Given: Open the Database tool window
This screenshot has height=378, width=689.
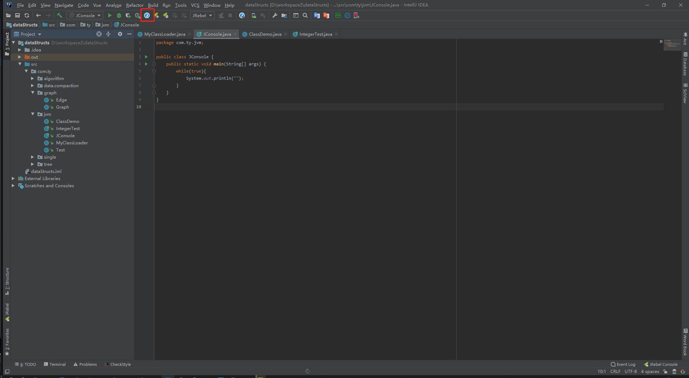Looking at the screenshot, I should 685,64.
